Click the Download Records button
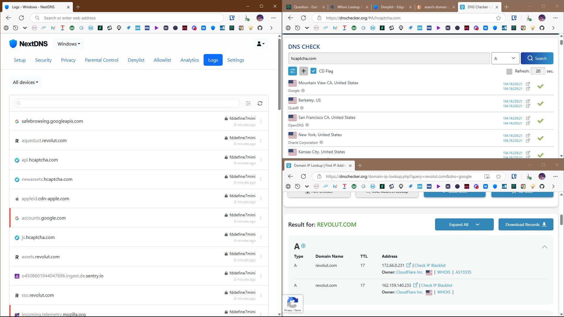 point(526,225)
